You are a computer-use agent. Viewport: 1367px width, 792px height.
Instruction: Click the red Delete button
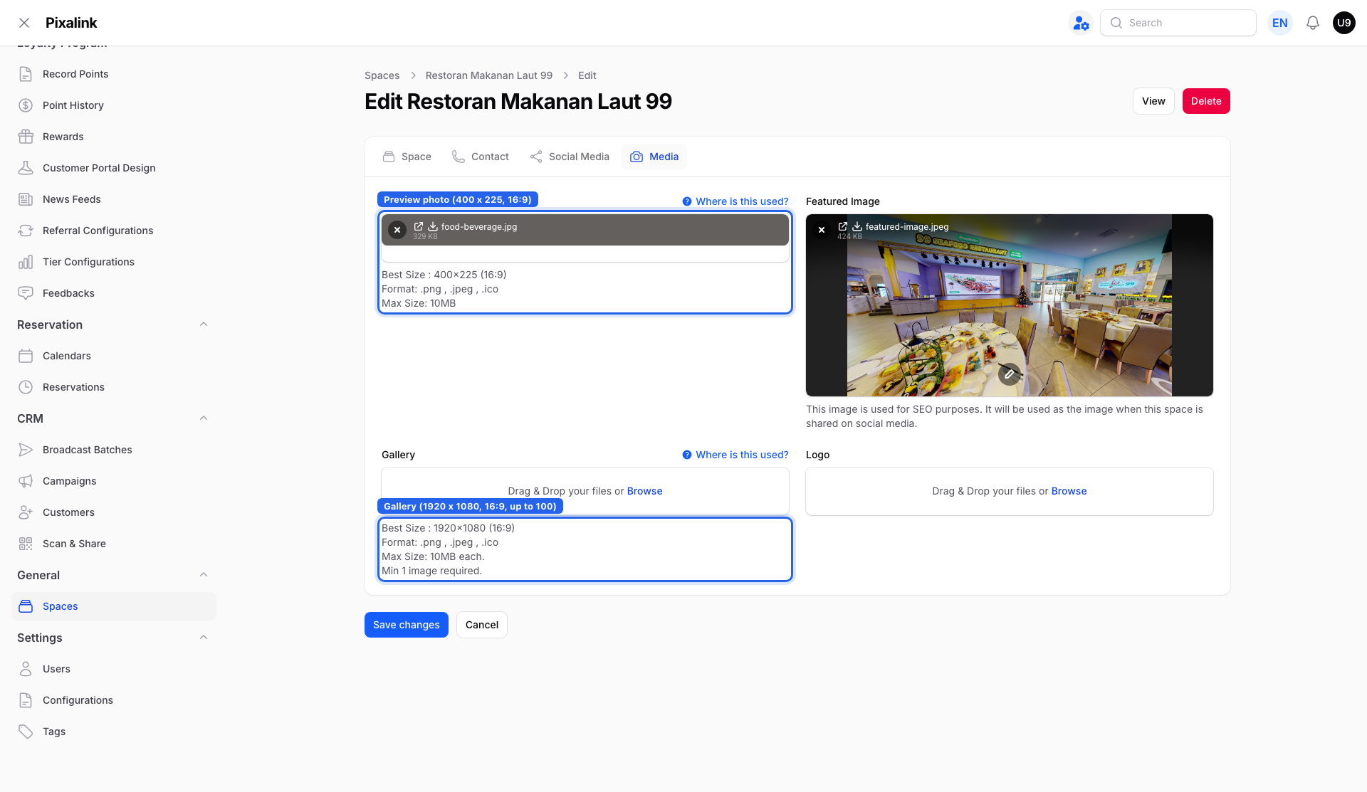point(1206,101)
